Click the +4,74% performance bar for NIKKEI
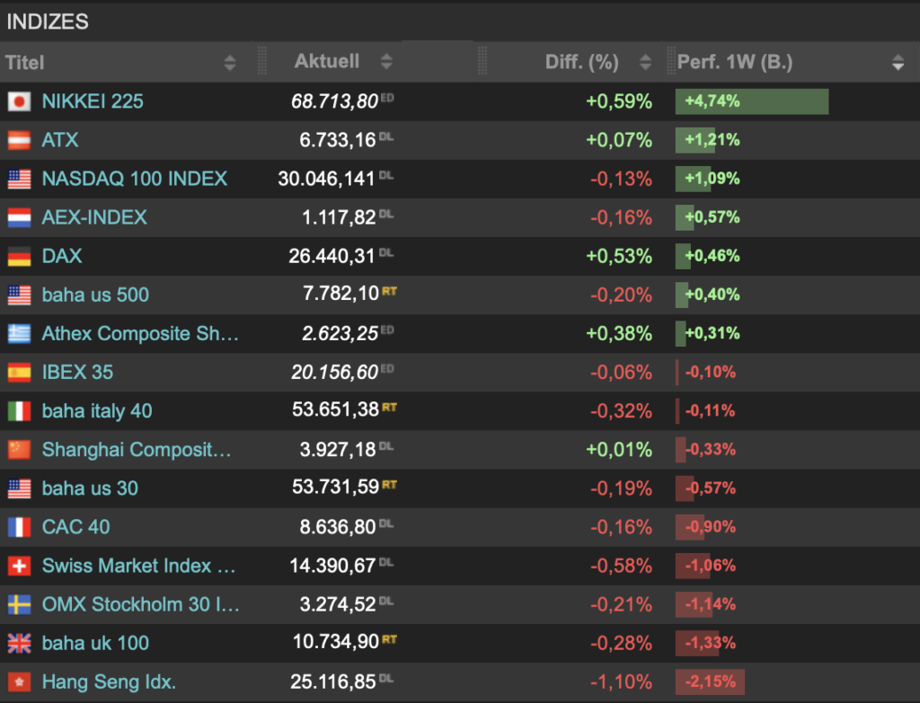The height and width of the screenshot is (703, 920). pyautogui.click(x=752, y=101)
